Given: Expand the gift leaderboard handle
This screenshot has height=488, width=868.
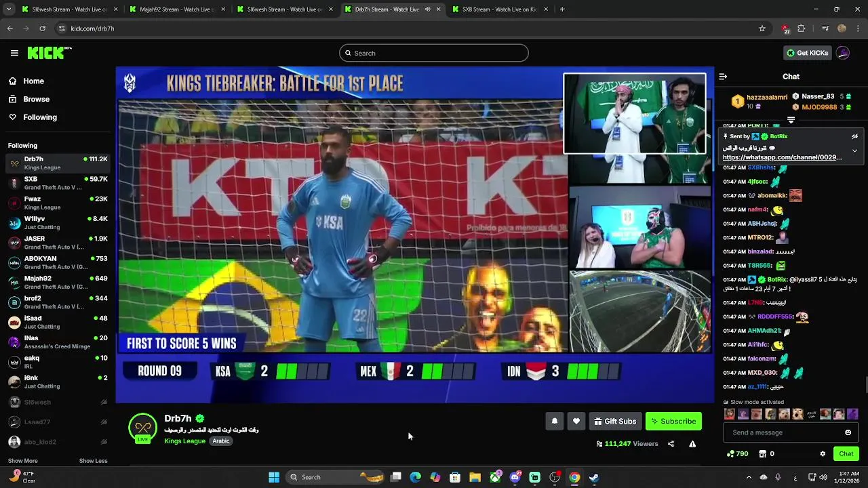Looking at the screenshot, I should coord(791,120).
